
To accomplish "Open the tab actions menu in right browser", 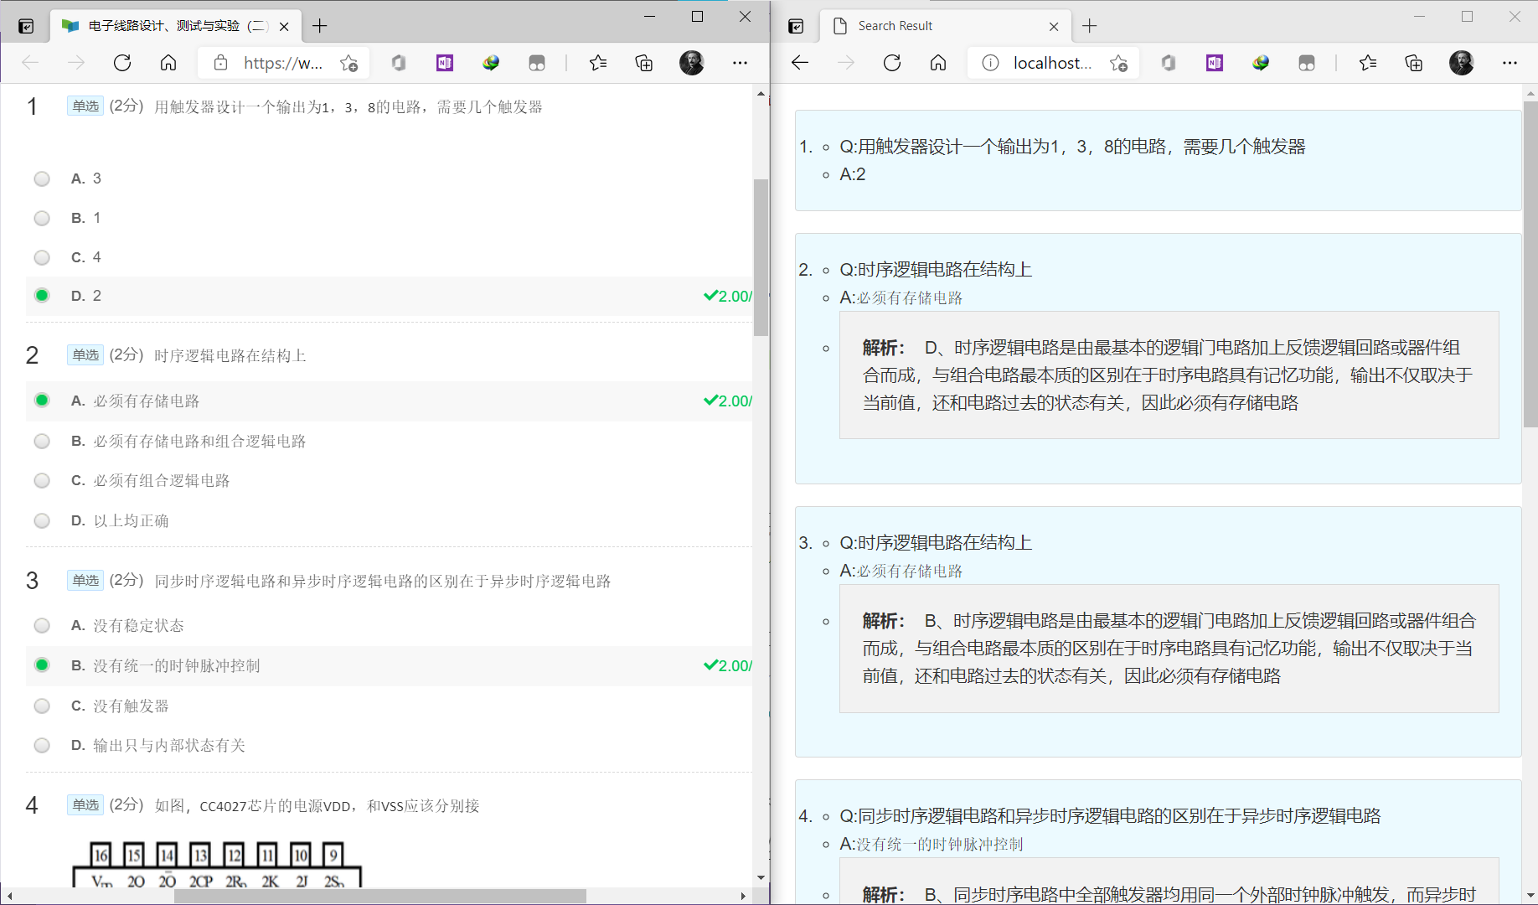I will [x=796, y=26].
